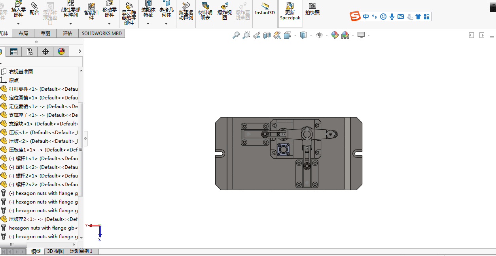The image size is (496, 256).
Task: Toggle the microphone in Sogou input bar
Action: click(x=392, y=16)
